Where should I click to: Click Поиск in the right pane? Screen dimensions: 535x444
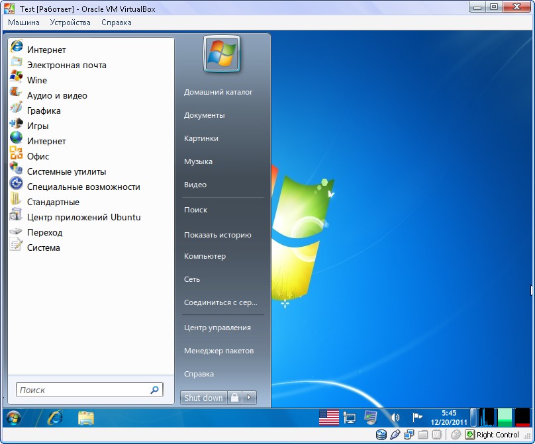coord(195,210)
